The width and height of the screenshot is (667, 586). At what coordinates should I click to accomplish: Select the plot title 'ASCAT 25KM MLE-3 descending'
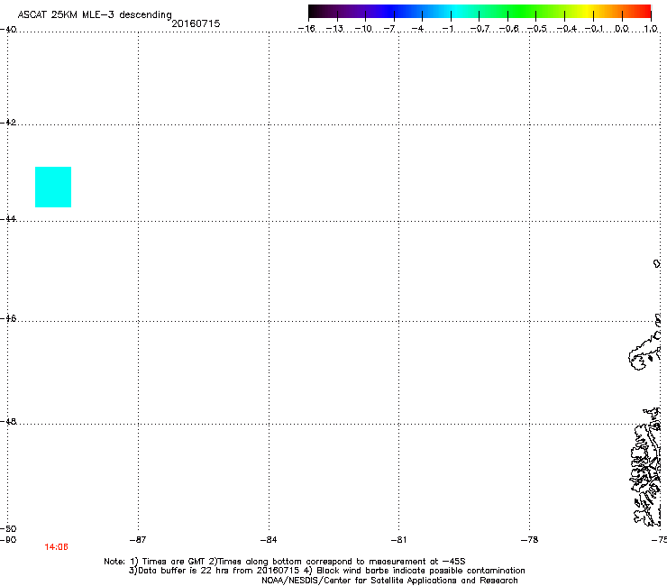[x=95, y=14]
